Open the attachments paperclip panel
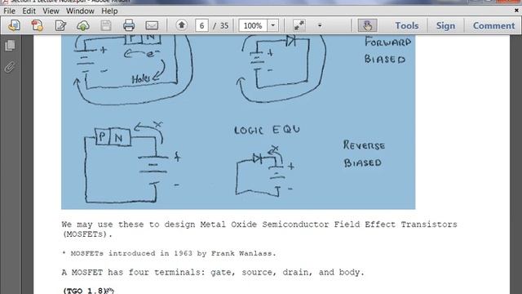Screen dimensions: 522x294 pyautogui.click(x=10, y=67)
